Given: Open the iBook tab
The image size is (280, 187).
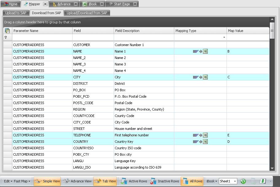Looking at the screenshot, I should [x=93, y=4].
